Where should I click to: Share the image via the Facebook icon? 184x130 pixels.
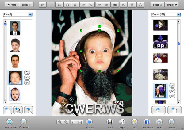[147, 122]
